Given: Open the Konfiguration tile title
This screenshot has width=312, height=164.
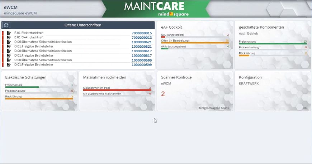Looking at the screenshot, I should [250, 77].
